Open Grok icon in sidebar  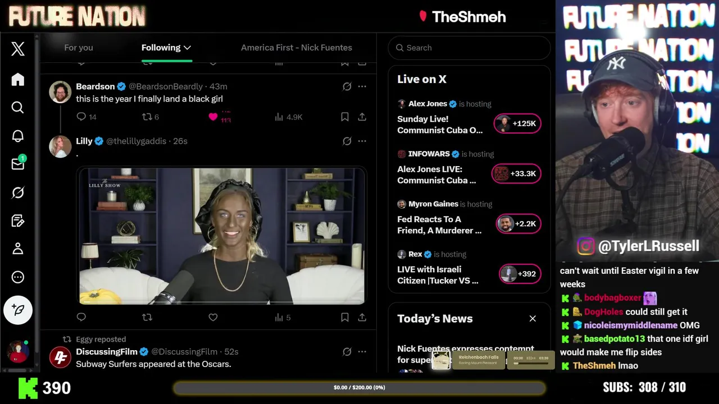tap(18, 192)
